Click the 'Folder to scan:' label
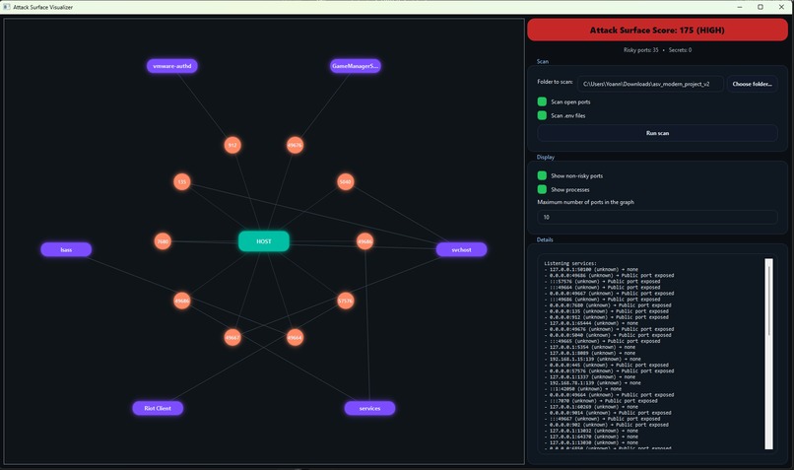The image size is (794, 470). [x=555, y=82]
